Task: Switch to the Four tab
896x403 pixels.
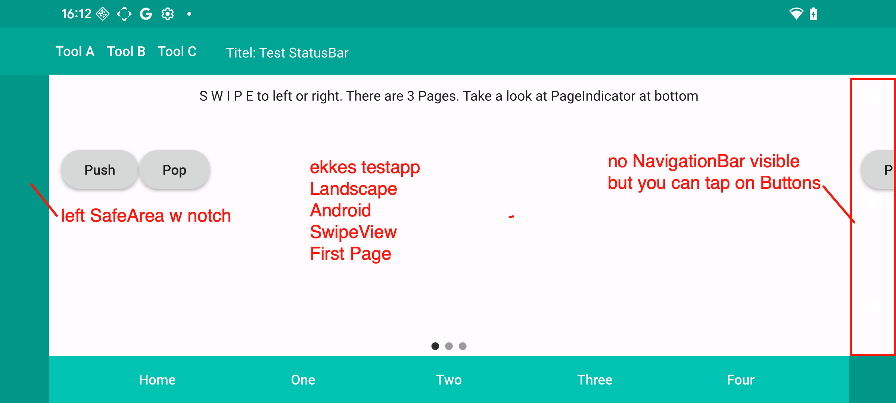Action: 741,380
